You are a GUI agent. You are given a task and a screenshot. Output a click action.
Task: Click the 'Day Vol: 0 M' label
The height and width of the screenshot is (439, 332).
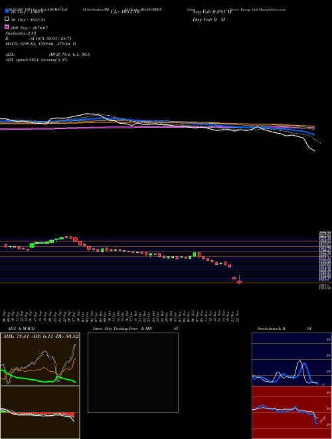click(x=208, y=20)
